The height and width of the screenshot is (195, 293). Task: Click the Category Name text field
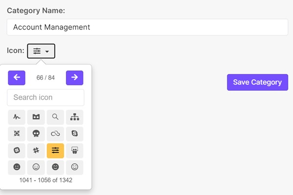147,27
